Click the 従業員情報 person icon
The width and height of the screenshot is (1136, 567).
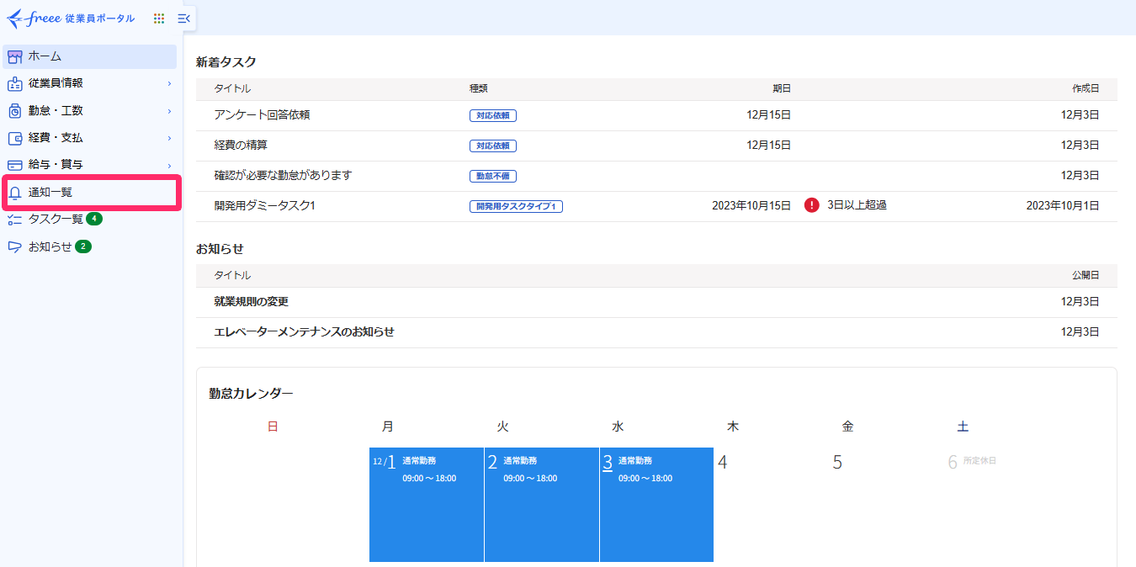click(x=14, y=83)
